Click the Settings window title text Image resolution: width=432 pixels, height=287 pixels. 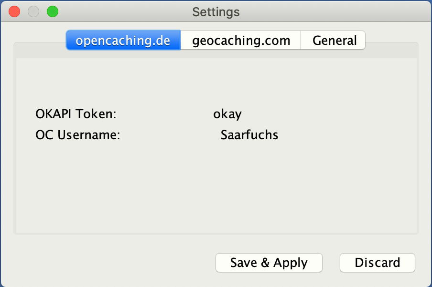(216, 12)
